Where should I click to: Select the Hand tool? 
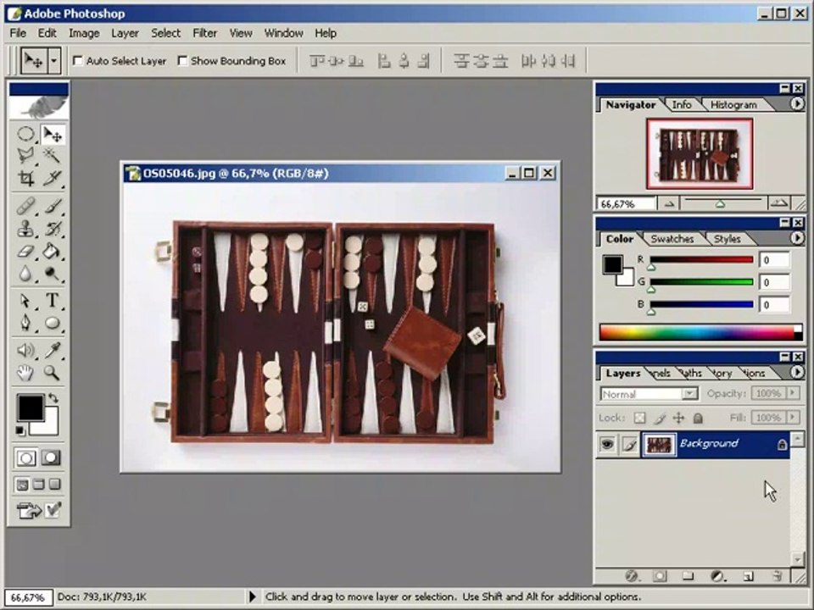(x=25, y=372)
